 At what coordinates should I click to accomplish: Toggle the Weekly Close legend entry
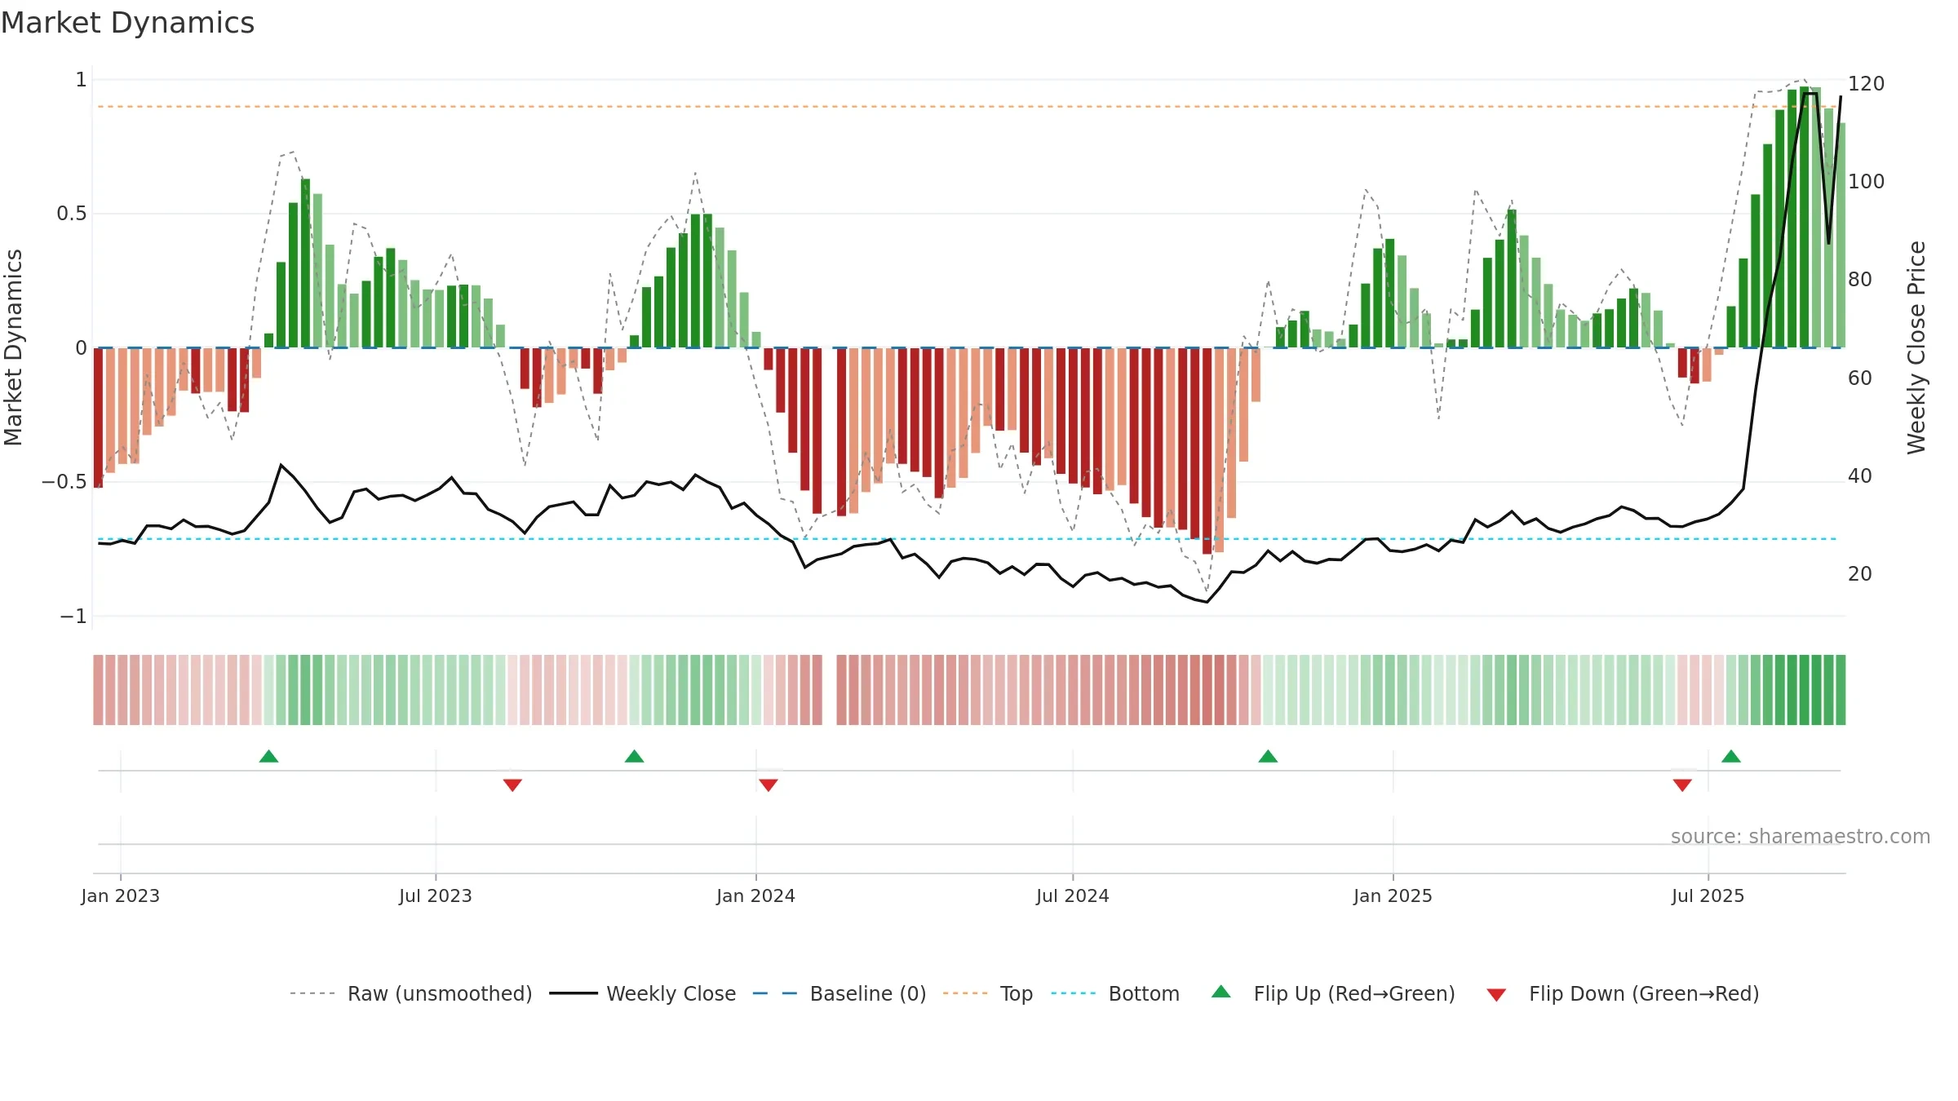[643, 993]
